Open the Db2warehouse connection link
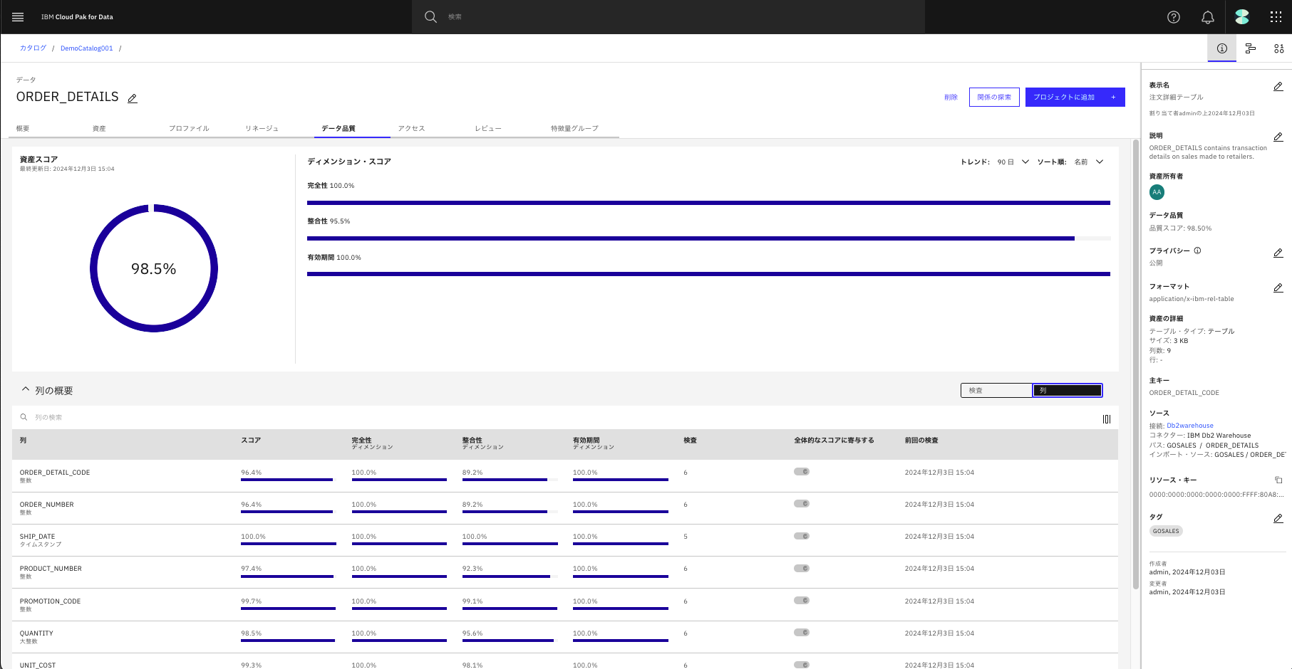The image size is (1292, 669). (x=1190, y=426)
